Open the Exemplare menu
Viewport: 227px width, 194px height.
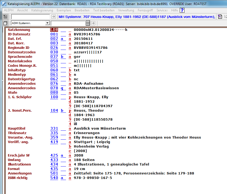click(x=64, y=10)
